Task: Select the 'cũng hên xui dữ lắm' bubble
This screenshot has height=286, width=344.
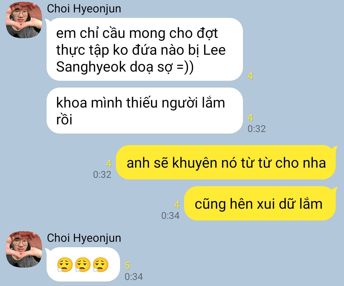Action: [260, 203]
